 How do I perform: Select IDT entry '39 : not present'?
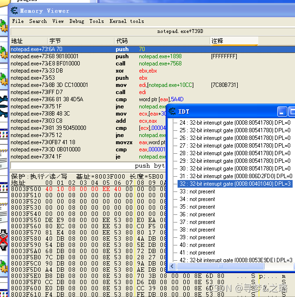(197, 237)
